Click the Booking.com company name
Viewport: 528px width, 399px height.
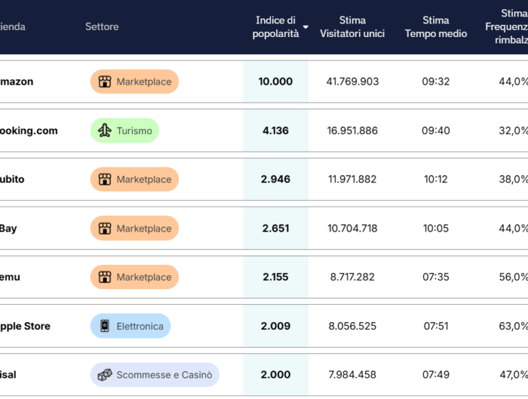[x=29, y=131]
